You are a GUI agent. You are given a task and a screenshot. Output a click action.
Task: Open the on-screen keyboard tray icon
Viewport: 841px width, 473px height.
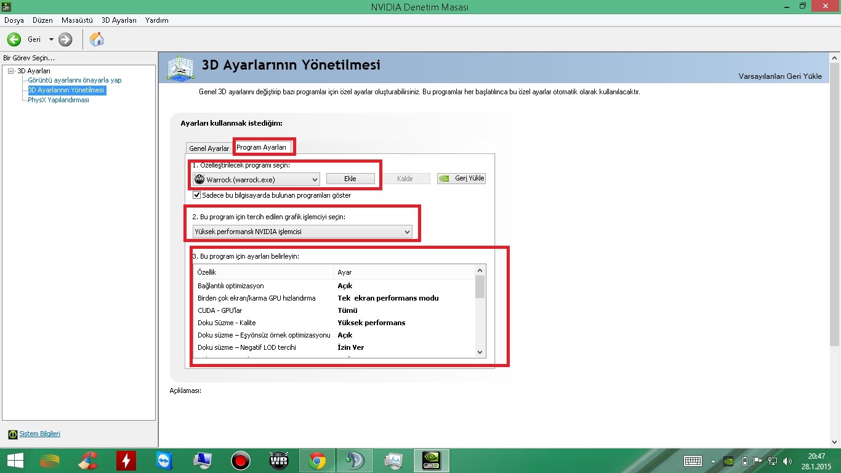pos(693,461)
